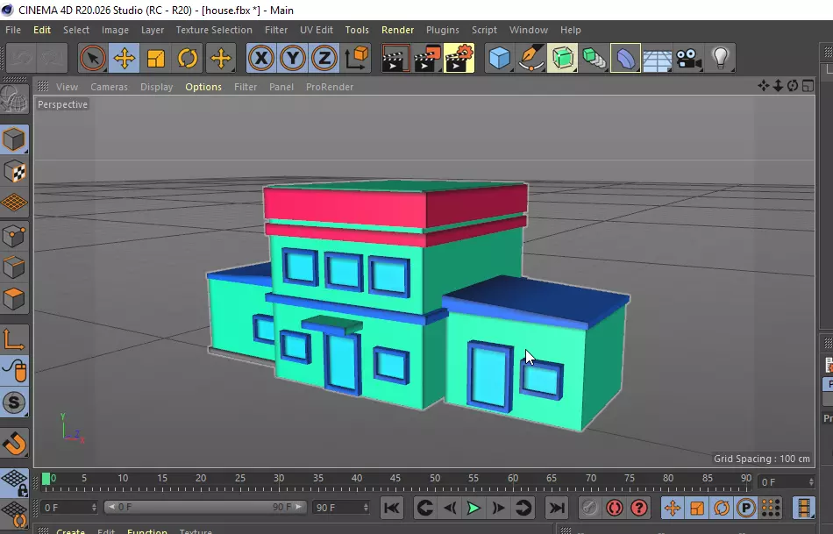Click the Redo arrow icon
This screenshot has width=833, height=534.
pos(52,58)
